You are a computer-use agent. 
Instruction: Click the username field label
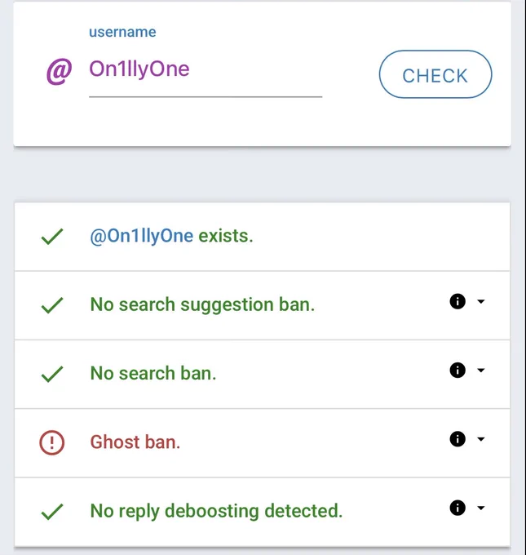pyautogui.click(x=122, y=32)
